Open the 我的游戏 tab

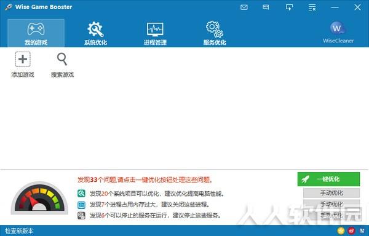tap(36, 33)
